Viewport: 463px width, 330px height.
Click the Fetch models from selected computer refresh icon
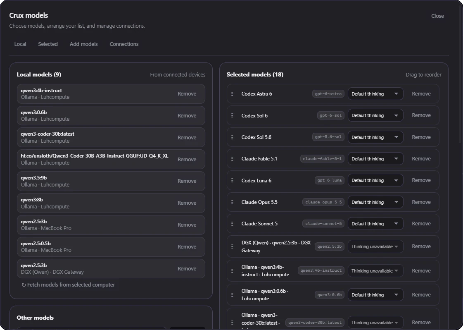pos(24,285)
